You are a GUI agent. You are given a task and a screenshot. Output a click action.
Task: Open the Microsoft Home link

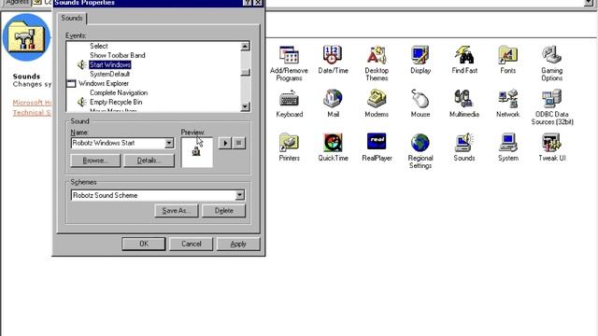click(x=33, y=103)
